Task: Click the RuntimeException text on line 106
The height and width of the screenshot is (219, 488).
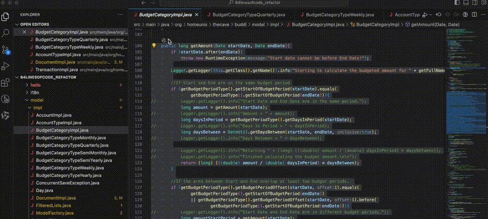Action: coord(225,58)
